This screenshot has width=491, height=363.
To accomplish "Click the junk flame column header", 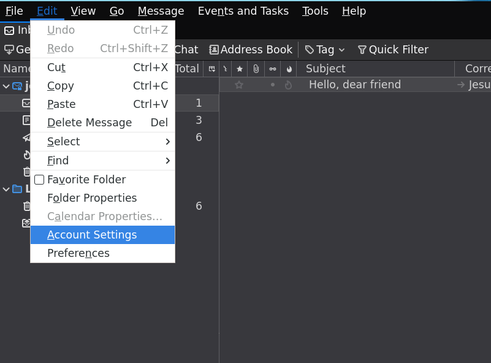I will tap(289, 69).
